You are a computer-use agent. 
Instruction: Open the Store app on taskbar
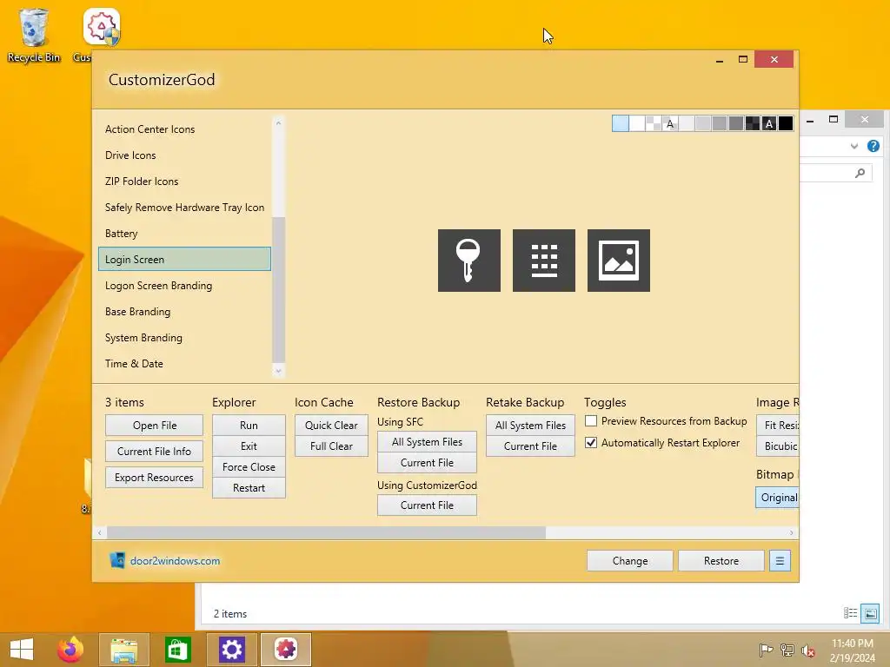(177, 650)
